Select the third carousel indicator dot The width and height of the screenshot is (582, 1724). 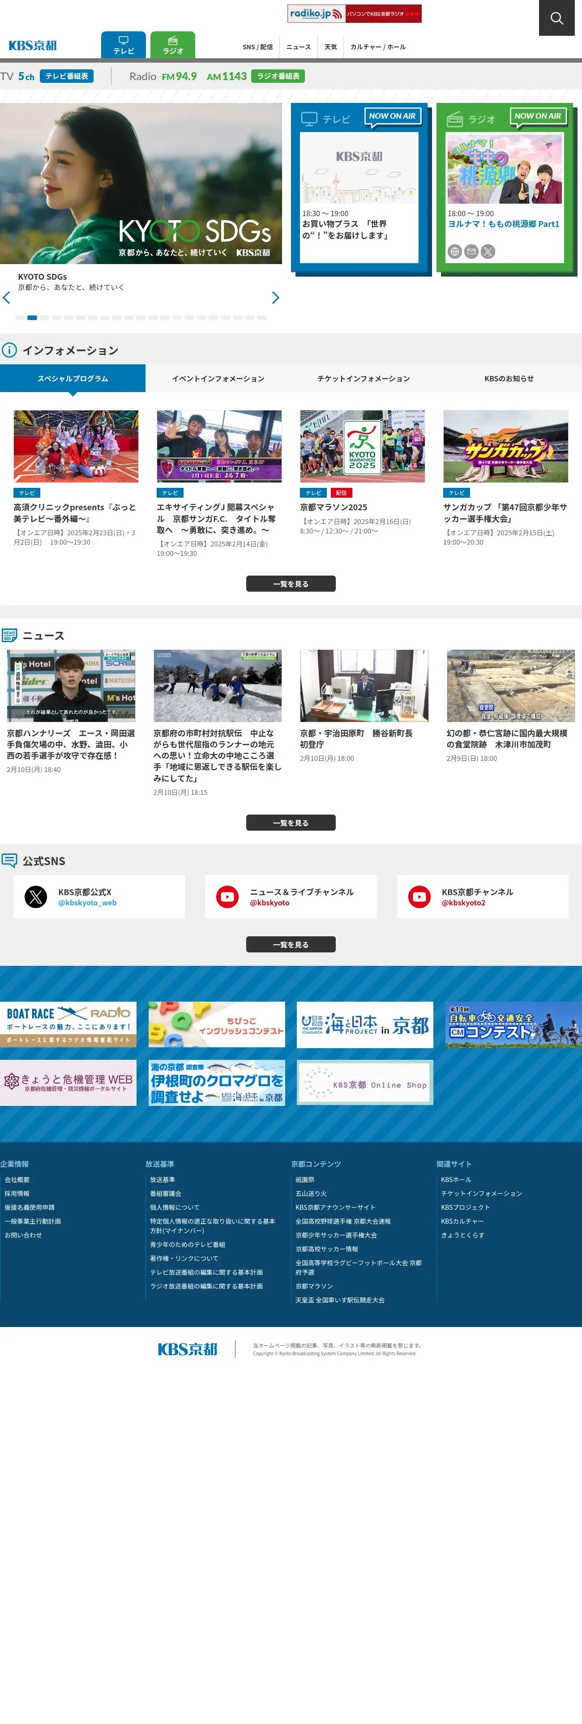(x=44, y=318)
